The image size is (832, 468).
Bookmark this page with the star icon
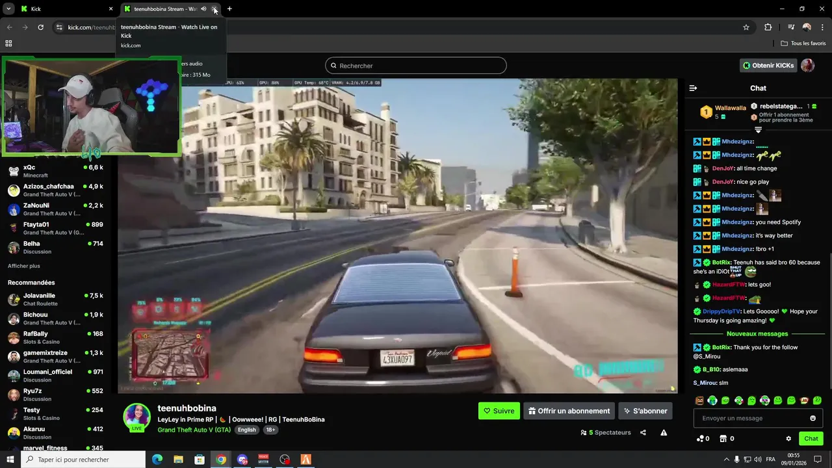pyautogui.click(x=746, y=27)
